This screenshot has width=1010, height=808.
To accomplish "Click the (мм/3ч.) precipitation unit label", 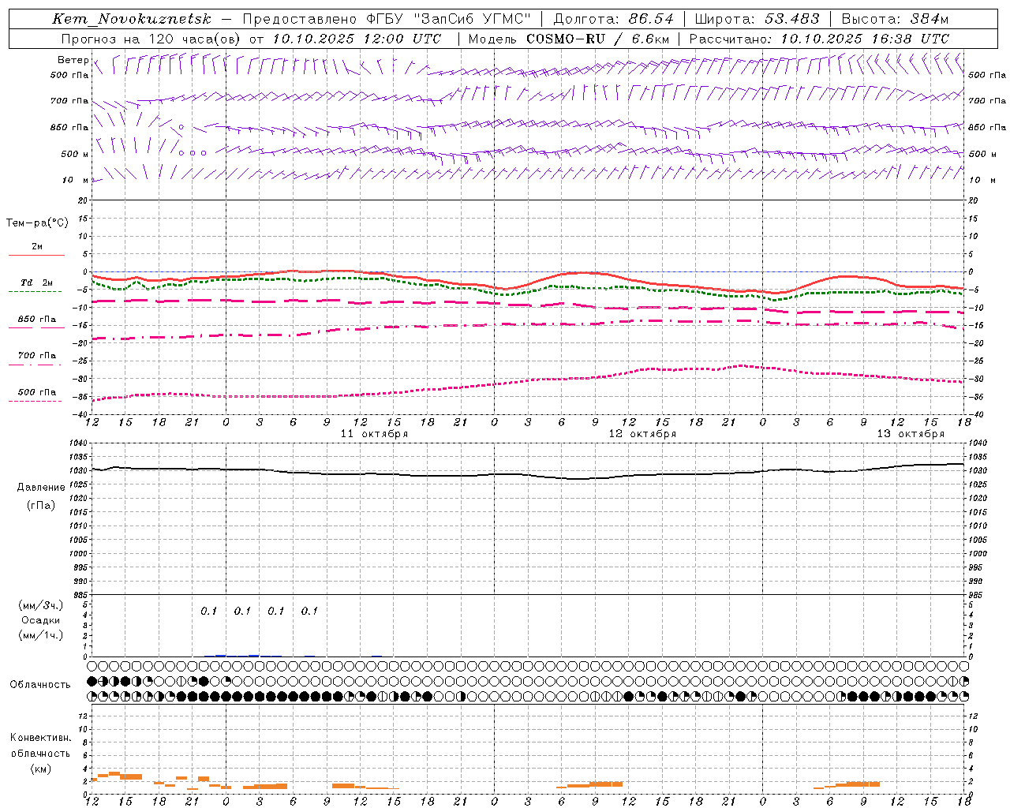I will click(x=41, y=605).
